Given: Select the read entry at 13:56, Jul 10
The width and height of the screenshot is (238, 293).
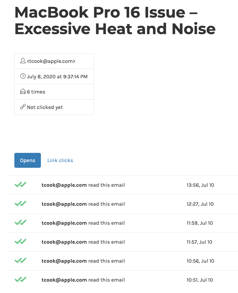Looking at the screenshot, I should (122, 185).
